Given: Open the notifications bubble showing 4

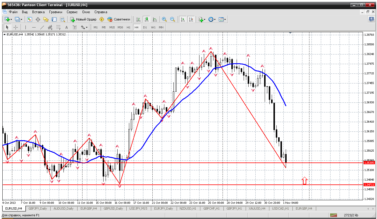Looking at the screenshot, I should click(x=371, y=19).
